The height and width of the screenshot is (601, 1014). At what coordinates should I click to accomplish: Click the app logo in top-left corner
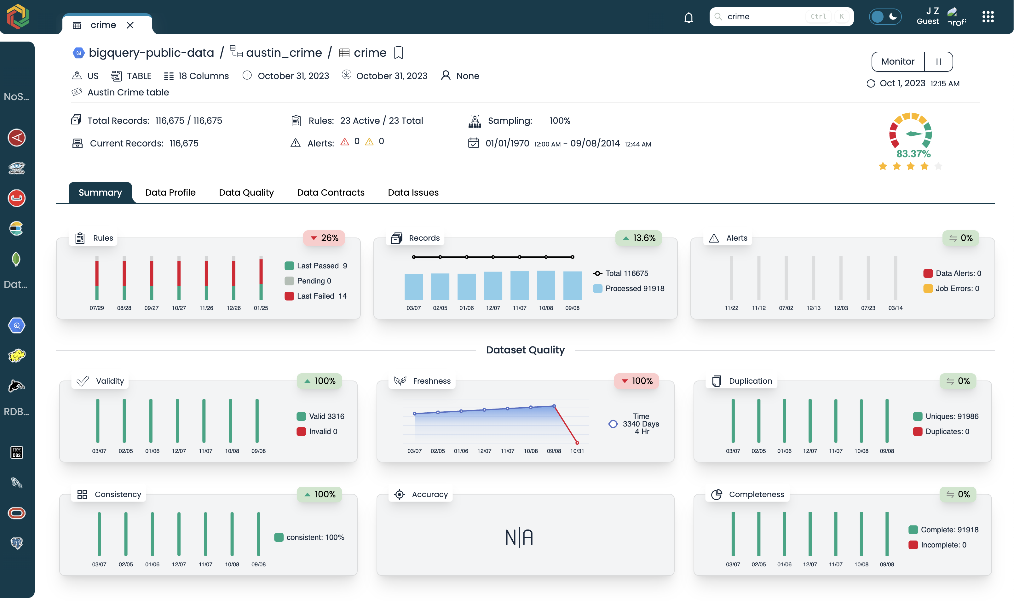(18, 17)
